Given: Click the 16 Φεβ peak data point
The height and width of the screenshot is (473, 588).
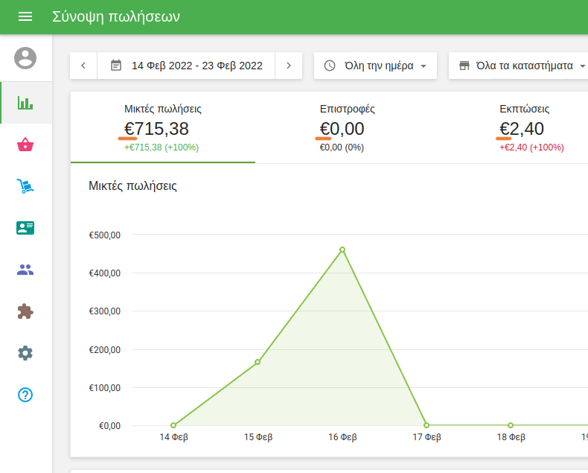Looking at the screenshot, I should point(342,250).
